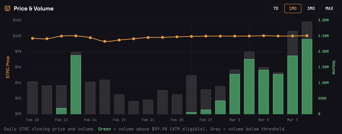Click the tall green bar right of Feb 12
342x134 pixels.
[x=76, y=84]
